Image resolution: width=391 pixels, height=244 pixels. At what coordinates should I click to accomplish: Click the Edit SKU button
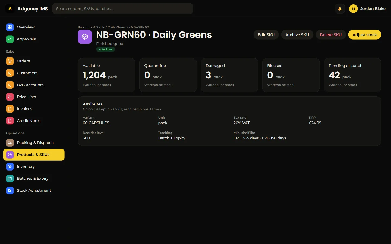tap(266, 35)
